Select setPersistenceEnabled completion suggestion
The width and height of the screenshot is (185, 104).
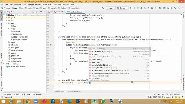(119, 73)
